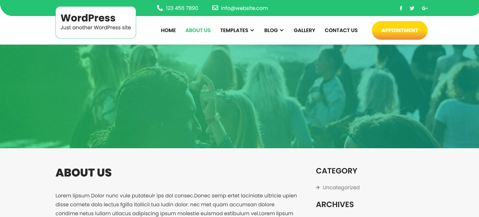Open the Gallery menu item
Image resolution: width=479 pixels, height=217 pixels.
[304, 30]
